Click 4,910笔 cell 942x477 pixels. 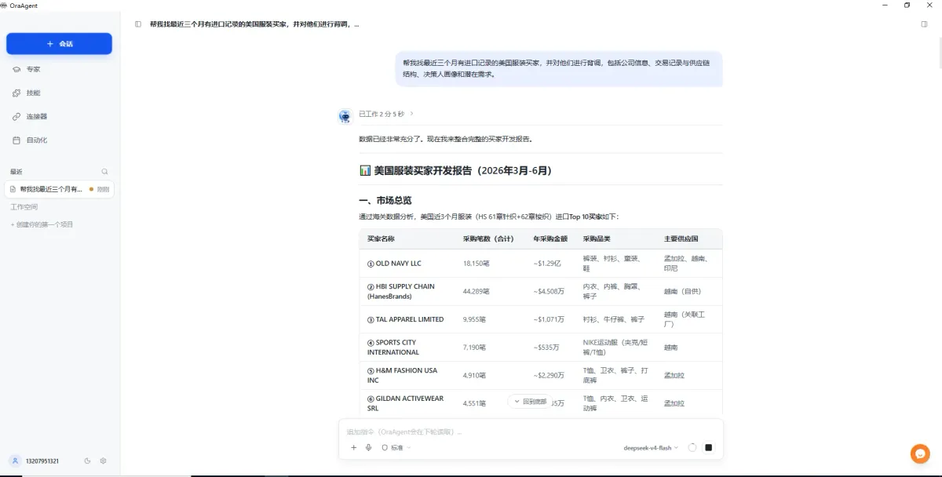474,375
